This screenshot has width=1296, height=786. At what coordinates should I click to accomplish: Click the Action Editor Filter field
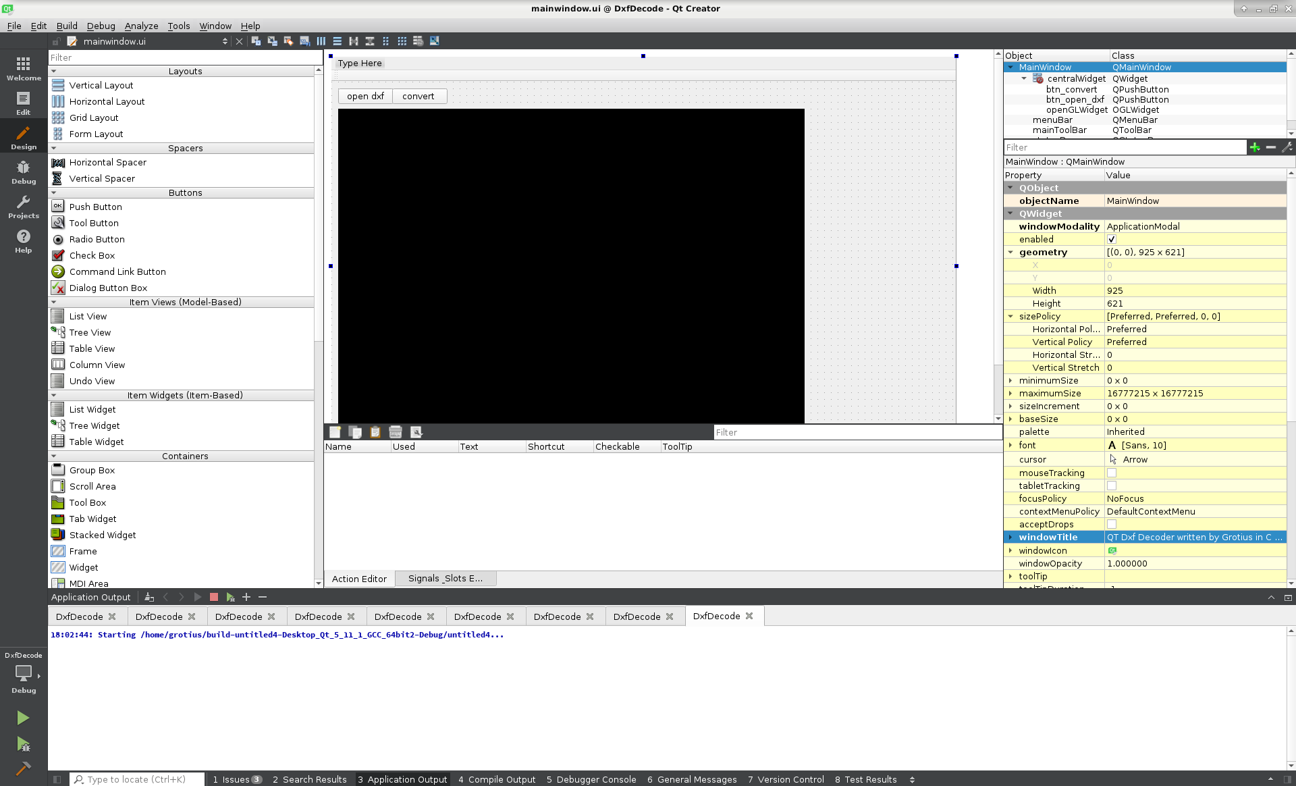pyautogui.click(x=858, y=432)
